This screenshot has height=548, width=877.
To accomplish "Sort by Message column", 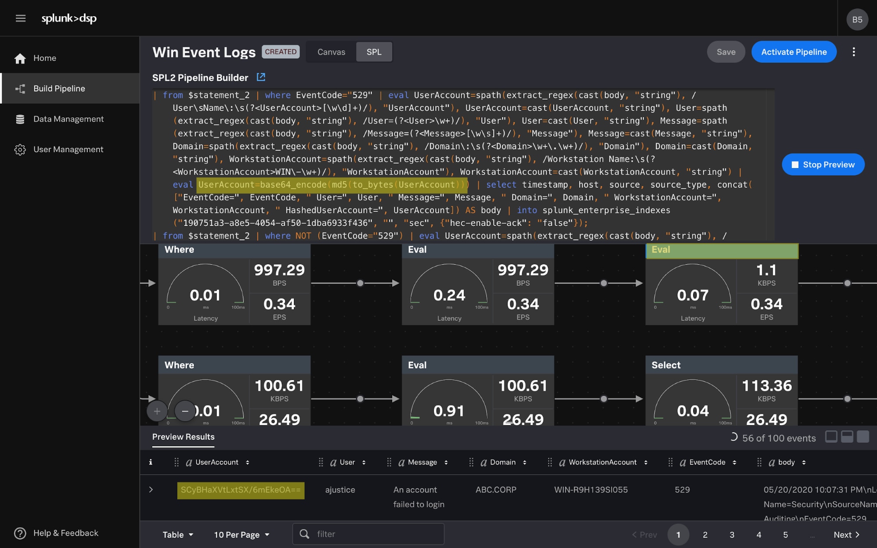I will pyautogui.click(x=446, y=462).
